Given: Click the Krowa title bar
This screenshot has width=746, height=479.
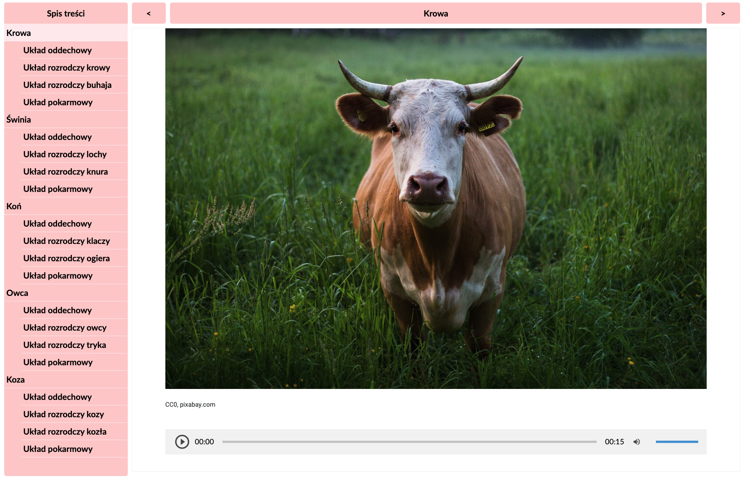Looking at the screenshot, I should (436, 14).
